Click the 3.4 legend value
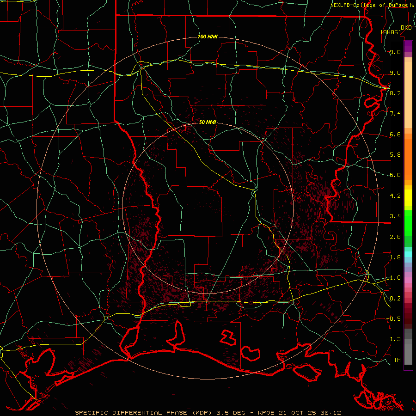 (x=395, y=216)
